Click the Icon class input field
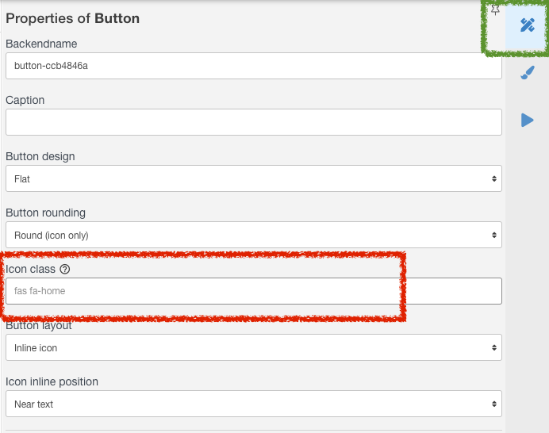The height and width of the screenshot is (433, 549). point(254,291)
